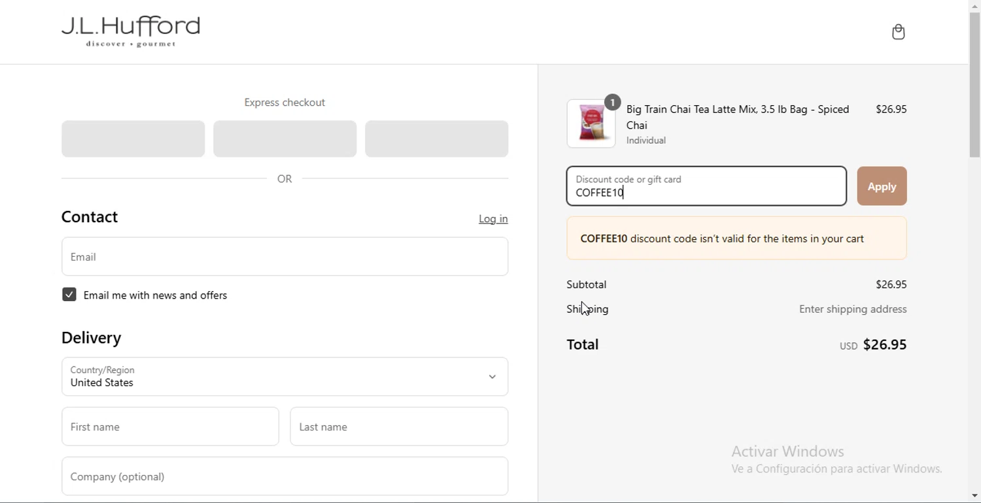
Task: Click the COFFEE10 invalid discount message
Action: point(737,238)
